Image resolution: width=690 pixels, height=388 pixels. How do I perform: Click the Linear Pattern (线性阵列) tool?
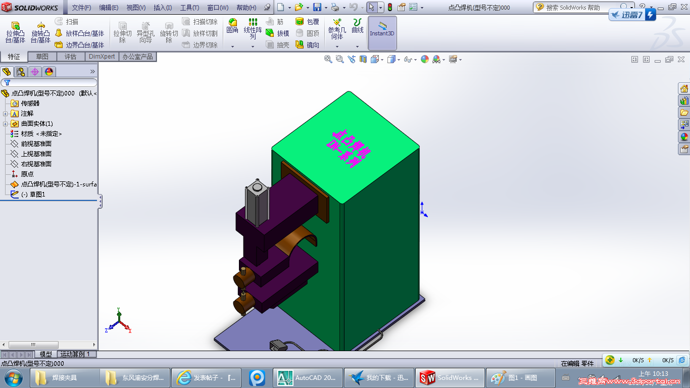tap(253, 29)
